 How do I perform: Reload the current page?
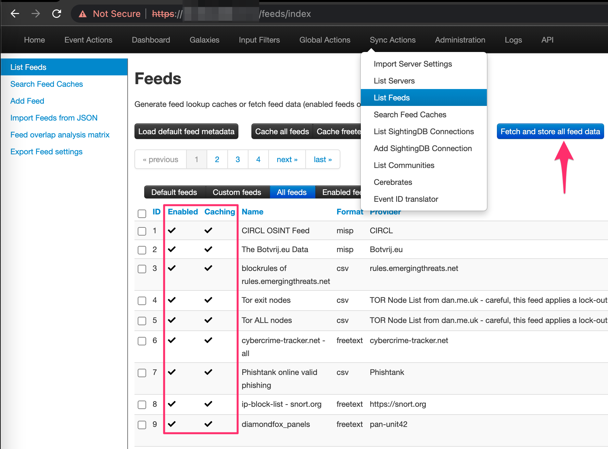pos(57,14)
